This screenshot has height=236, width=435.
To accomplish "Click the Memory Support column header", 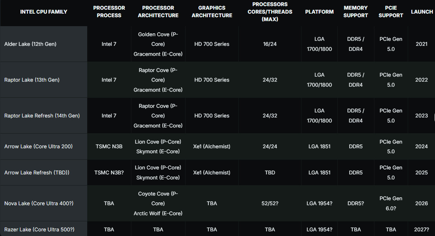I will coord(355,12).
